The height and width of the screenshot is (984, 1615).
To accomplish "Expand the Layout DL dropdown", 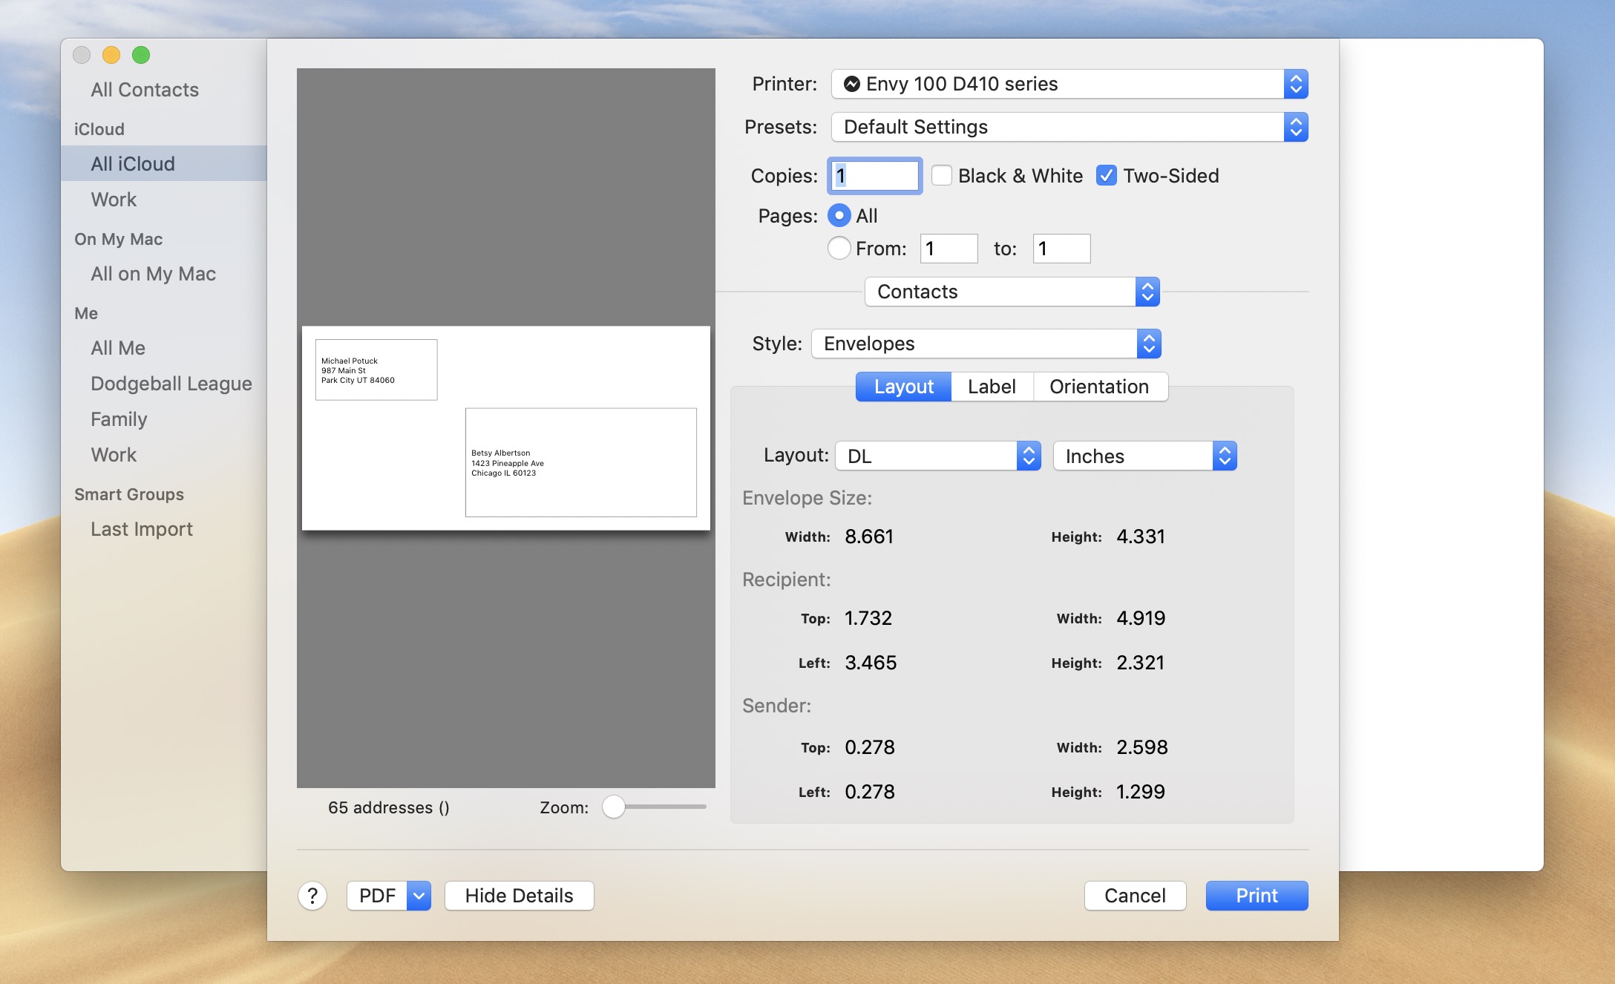I will pyautogui.click(x=936, y=454).
